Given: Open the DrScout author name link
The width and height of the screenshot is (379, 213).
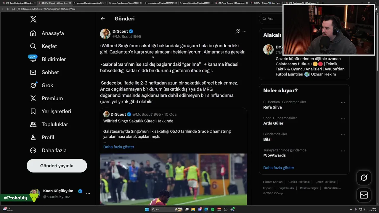Looking at the screenshot, I should point(120,31).
